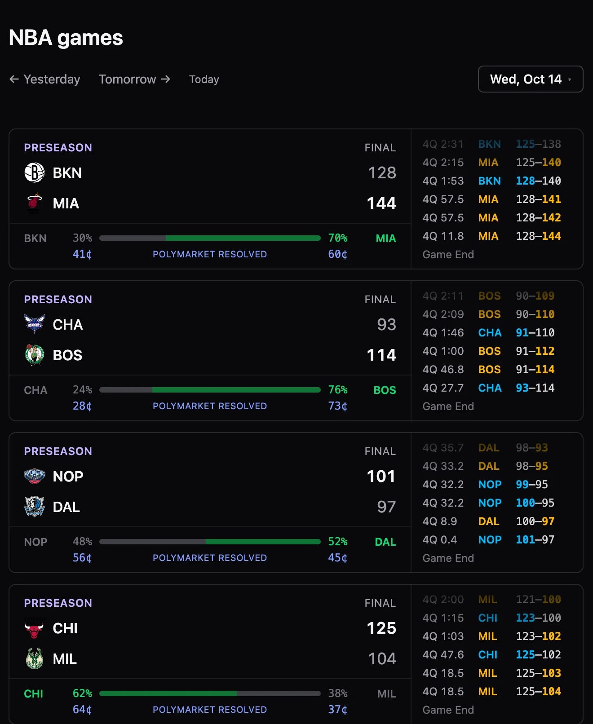Click the BKN 41¢ Polymarket price

pos(82,254)
